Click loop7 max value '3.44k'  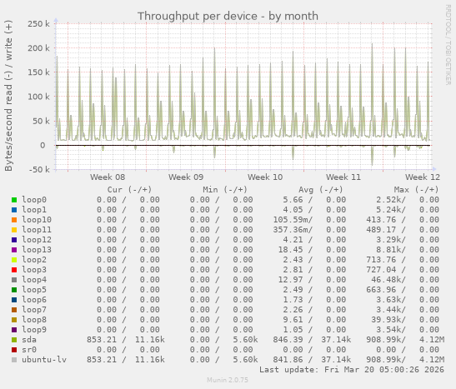coord(388,310)
